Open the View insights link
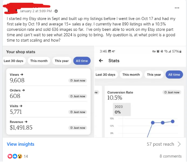This screenshot has height=165, width=187. 21,144
